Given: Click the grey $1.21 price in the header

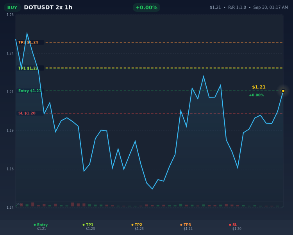Looking at the screenshot, I should 215,7.
